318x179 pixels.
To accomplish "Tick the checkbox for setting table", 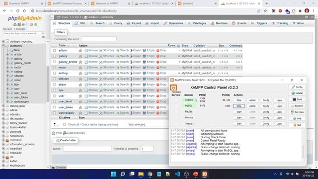I will pyautogui.click(x=54, y=73).
